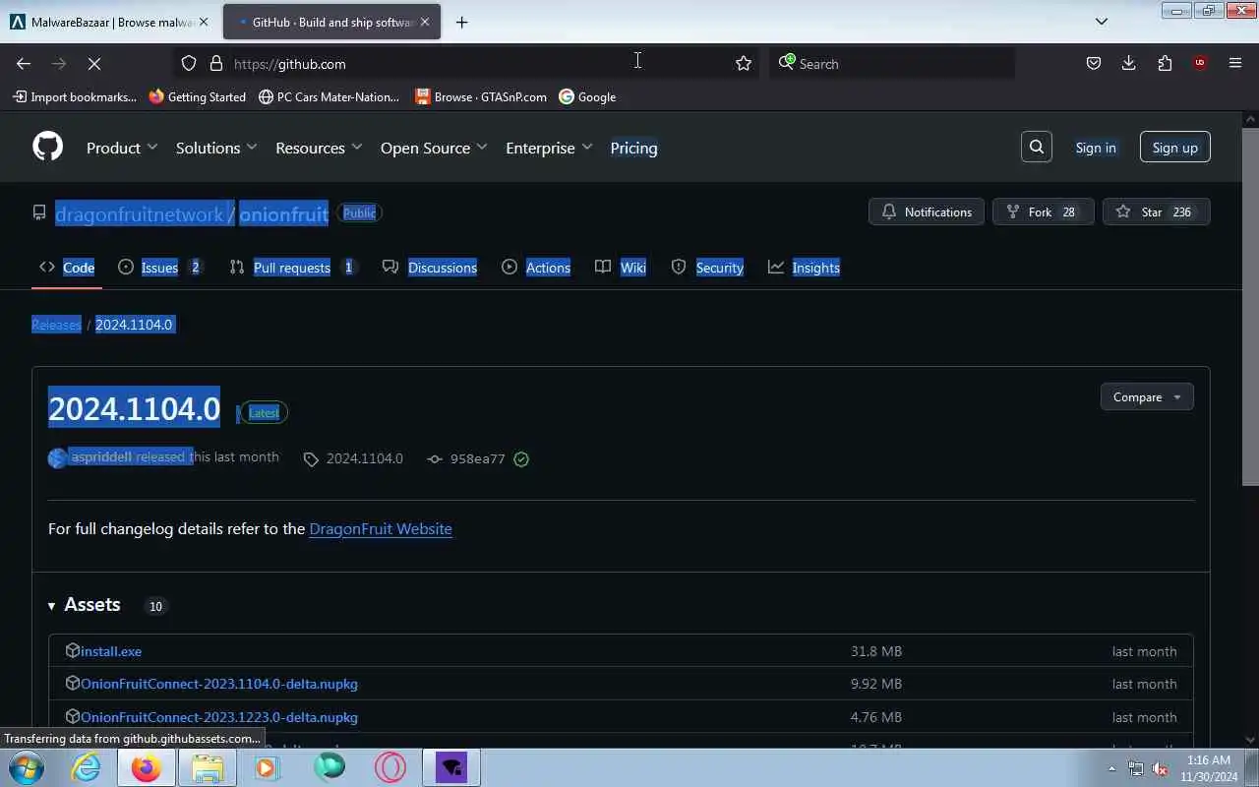This screenshot has height=787, width=1259.
Task: Click the verified commit checkmark icon
Action: click(521, 458)
